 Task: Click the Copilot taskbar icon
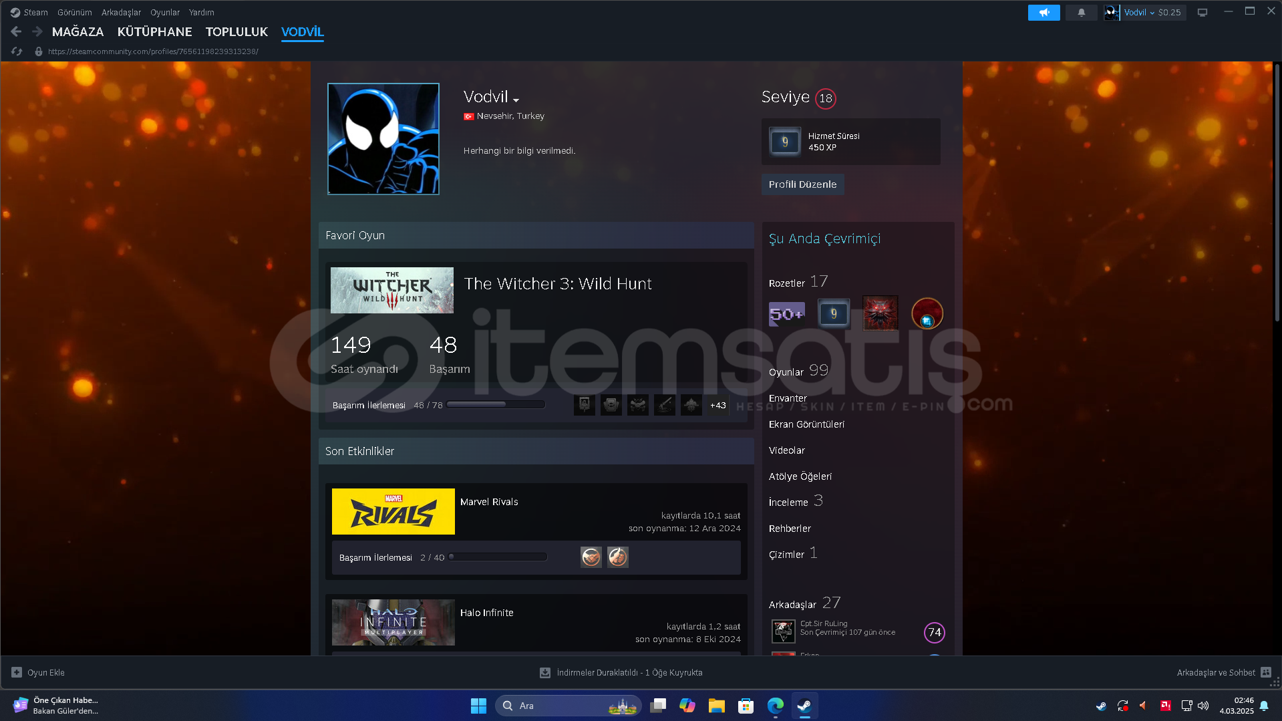click(687, 706)
